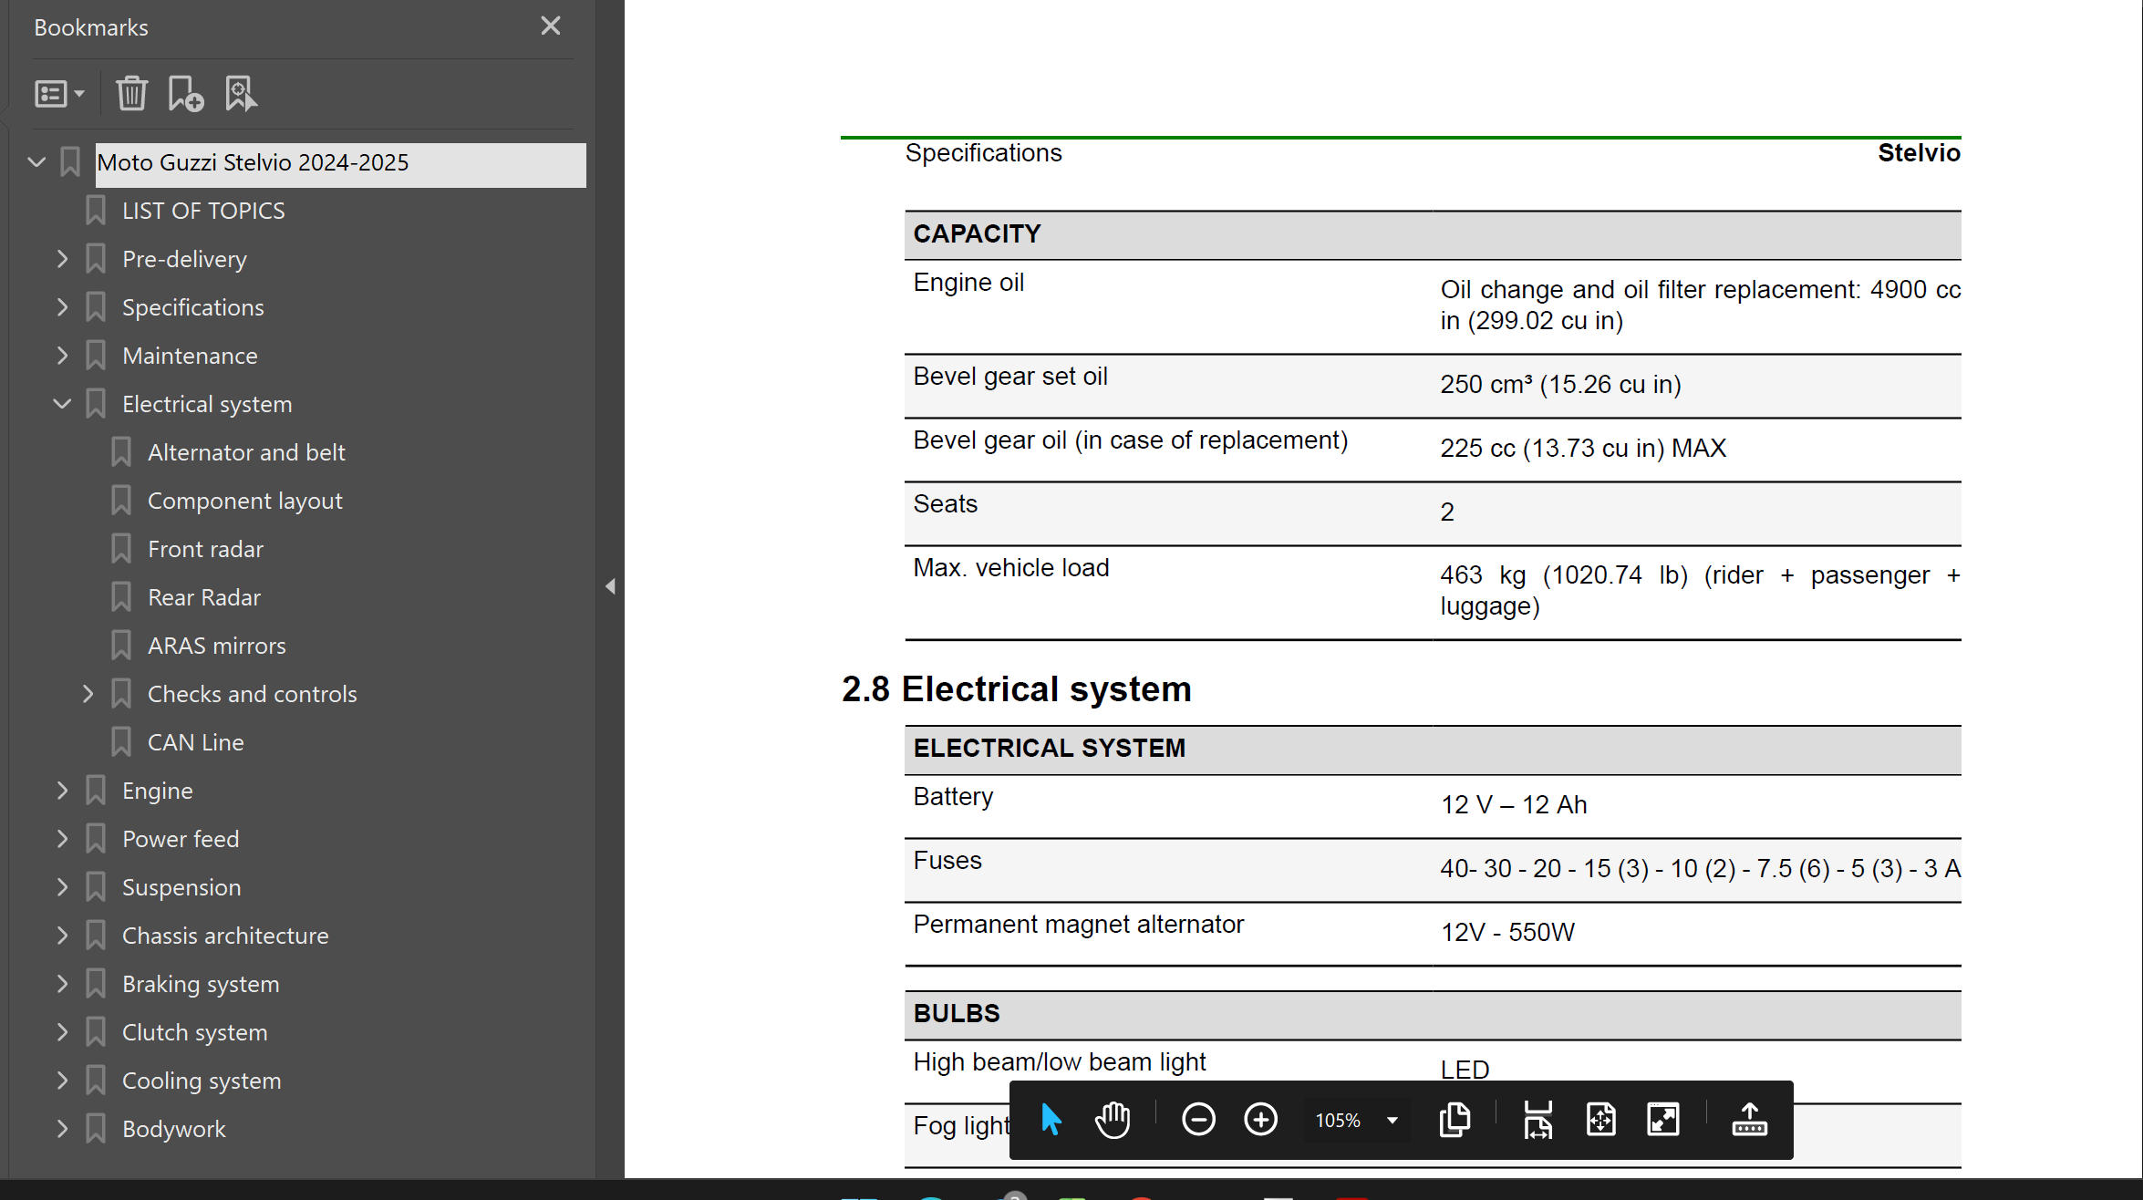Jump to the Maintenance bookmark
This screenshot has height=1200, width=2143.
click(190, 356)
